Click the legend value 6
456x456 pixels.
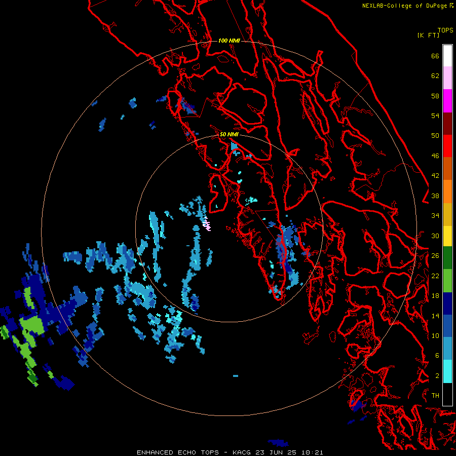[x=437, y=356]
